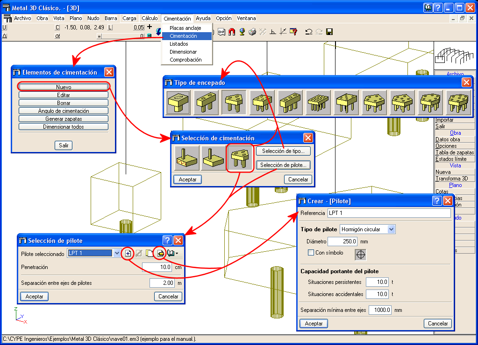Click the Referencia text field
The image size is (478, 345).
point(388,213)
